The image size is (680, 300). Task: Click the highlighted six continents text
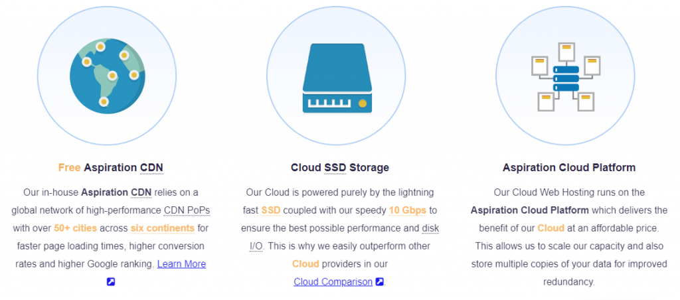click(162, 228)
